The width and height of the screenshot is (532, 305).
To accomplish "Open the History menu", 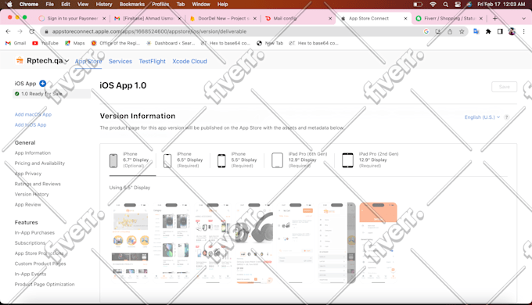I will click(x=104, y=4).
